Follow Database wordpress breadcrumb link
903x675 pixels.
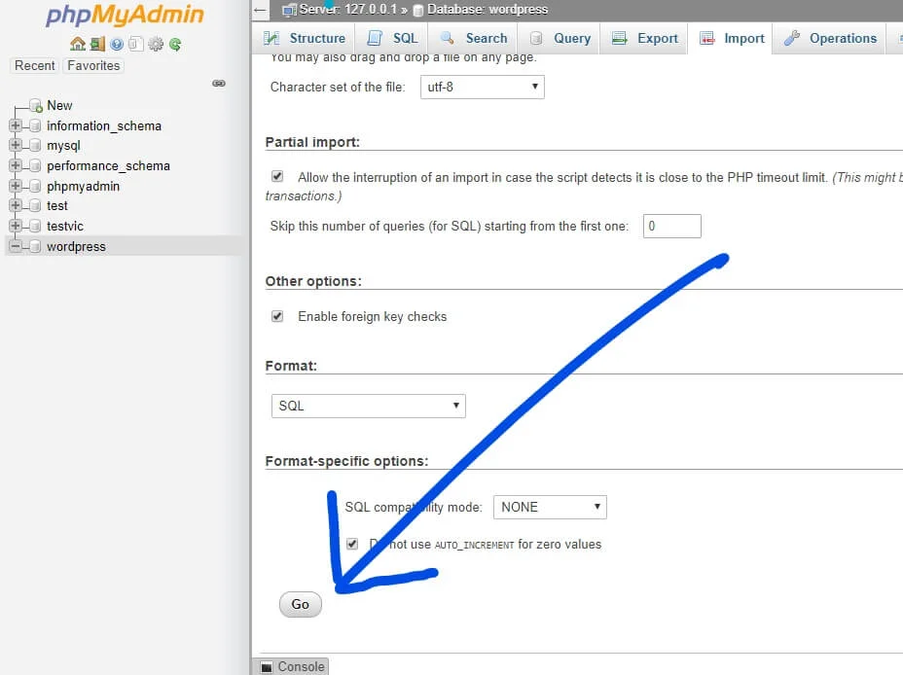click(488, 9)
